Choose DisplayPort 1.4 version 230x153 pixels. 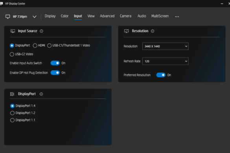pos(12,106)
